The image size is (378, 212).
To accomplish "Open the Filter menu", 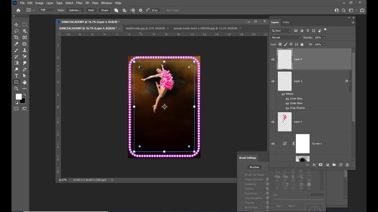I will point(79,3).
